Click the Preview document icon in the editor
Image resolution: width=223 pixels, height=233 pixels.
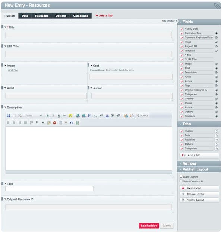tap(20, 116)
